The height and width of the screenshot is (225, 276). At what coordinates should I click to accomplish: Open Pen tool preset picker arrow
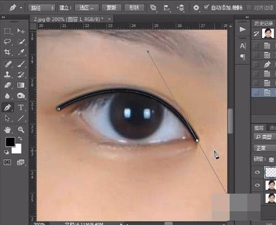pyautogui.click(x=22, y=8)
